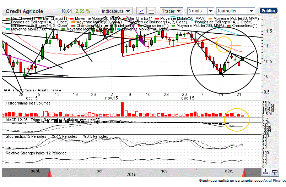Viewport: 286px width, 187px height.
Task: Click the right red timeline range marker
Action: coord(244,173)
